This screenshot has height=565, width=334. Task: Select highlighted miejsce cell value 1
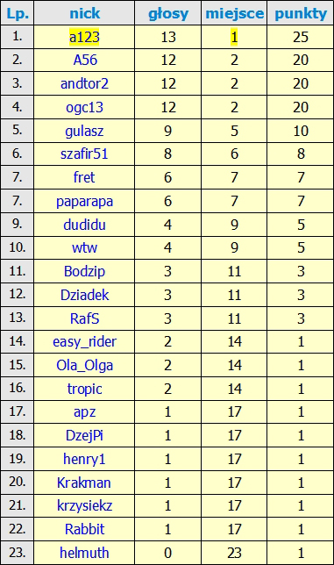[234, 37]
